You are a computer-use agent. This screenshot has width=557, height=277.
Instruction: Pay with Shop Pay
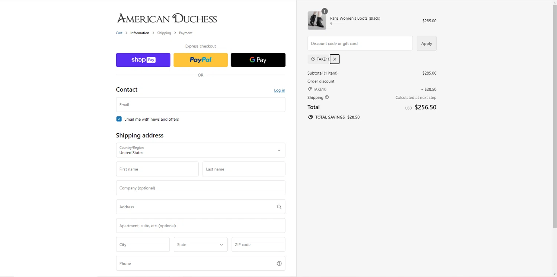pos(143,60)
